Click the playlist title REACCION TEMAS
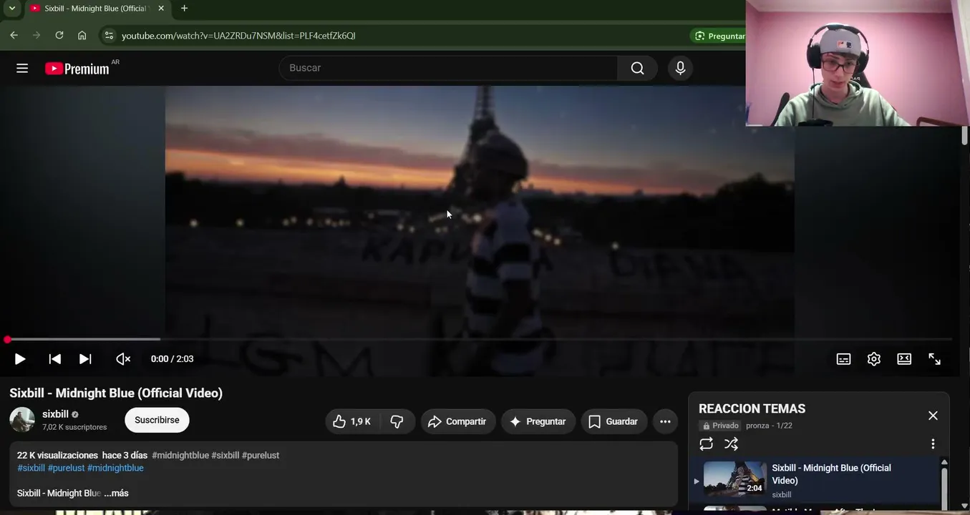 (752, 408)
